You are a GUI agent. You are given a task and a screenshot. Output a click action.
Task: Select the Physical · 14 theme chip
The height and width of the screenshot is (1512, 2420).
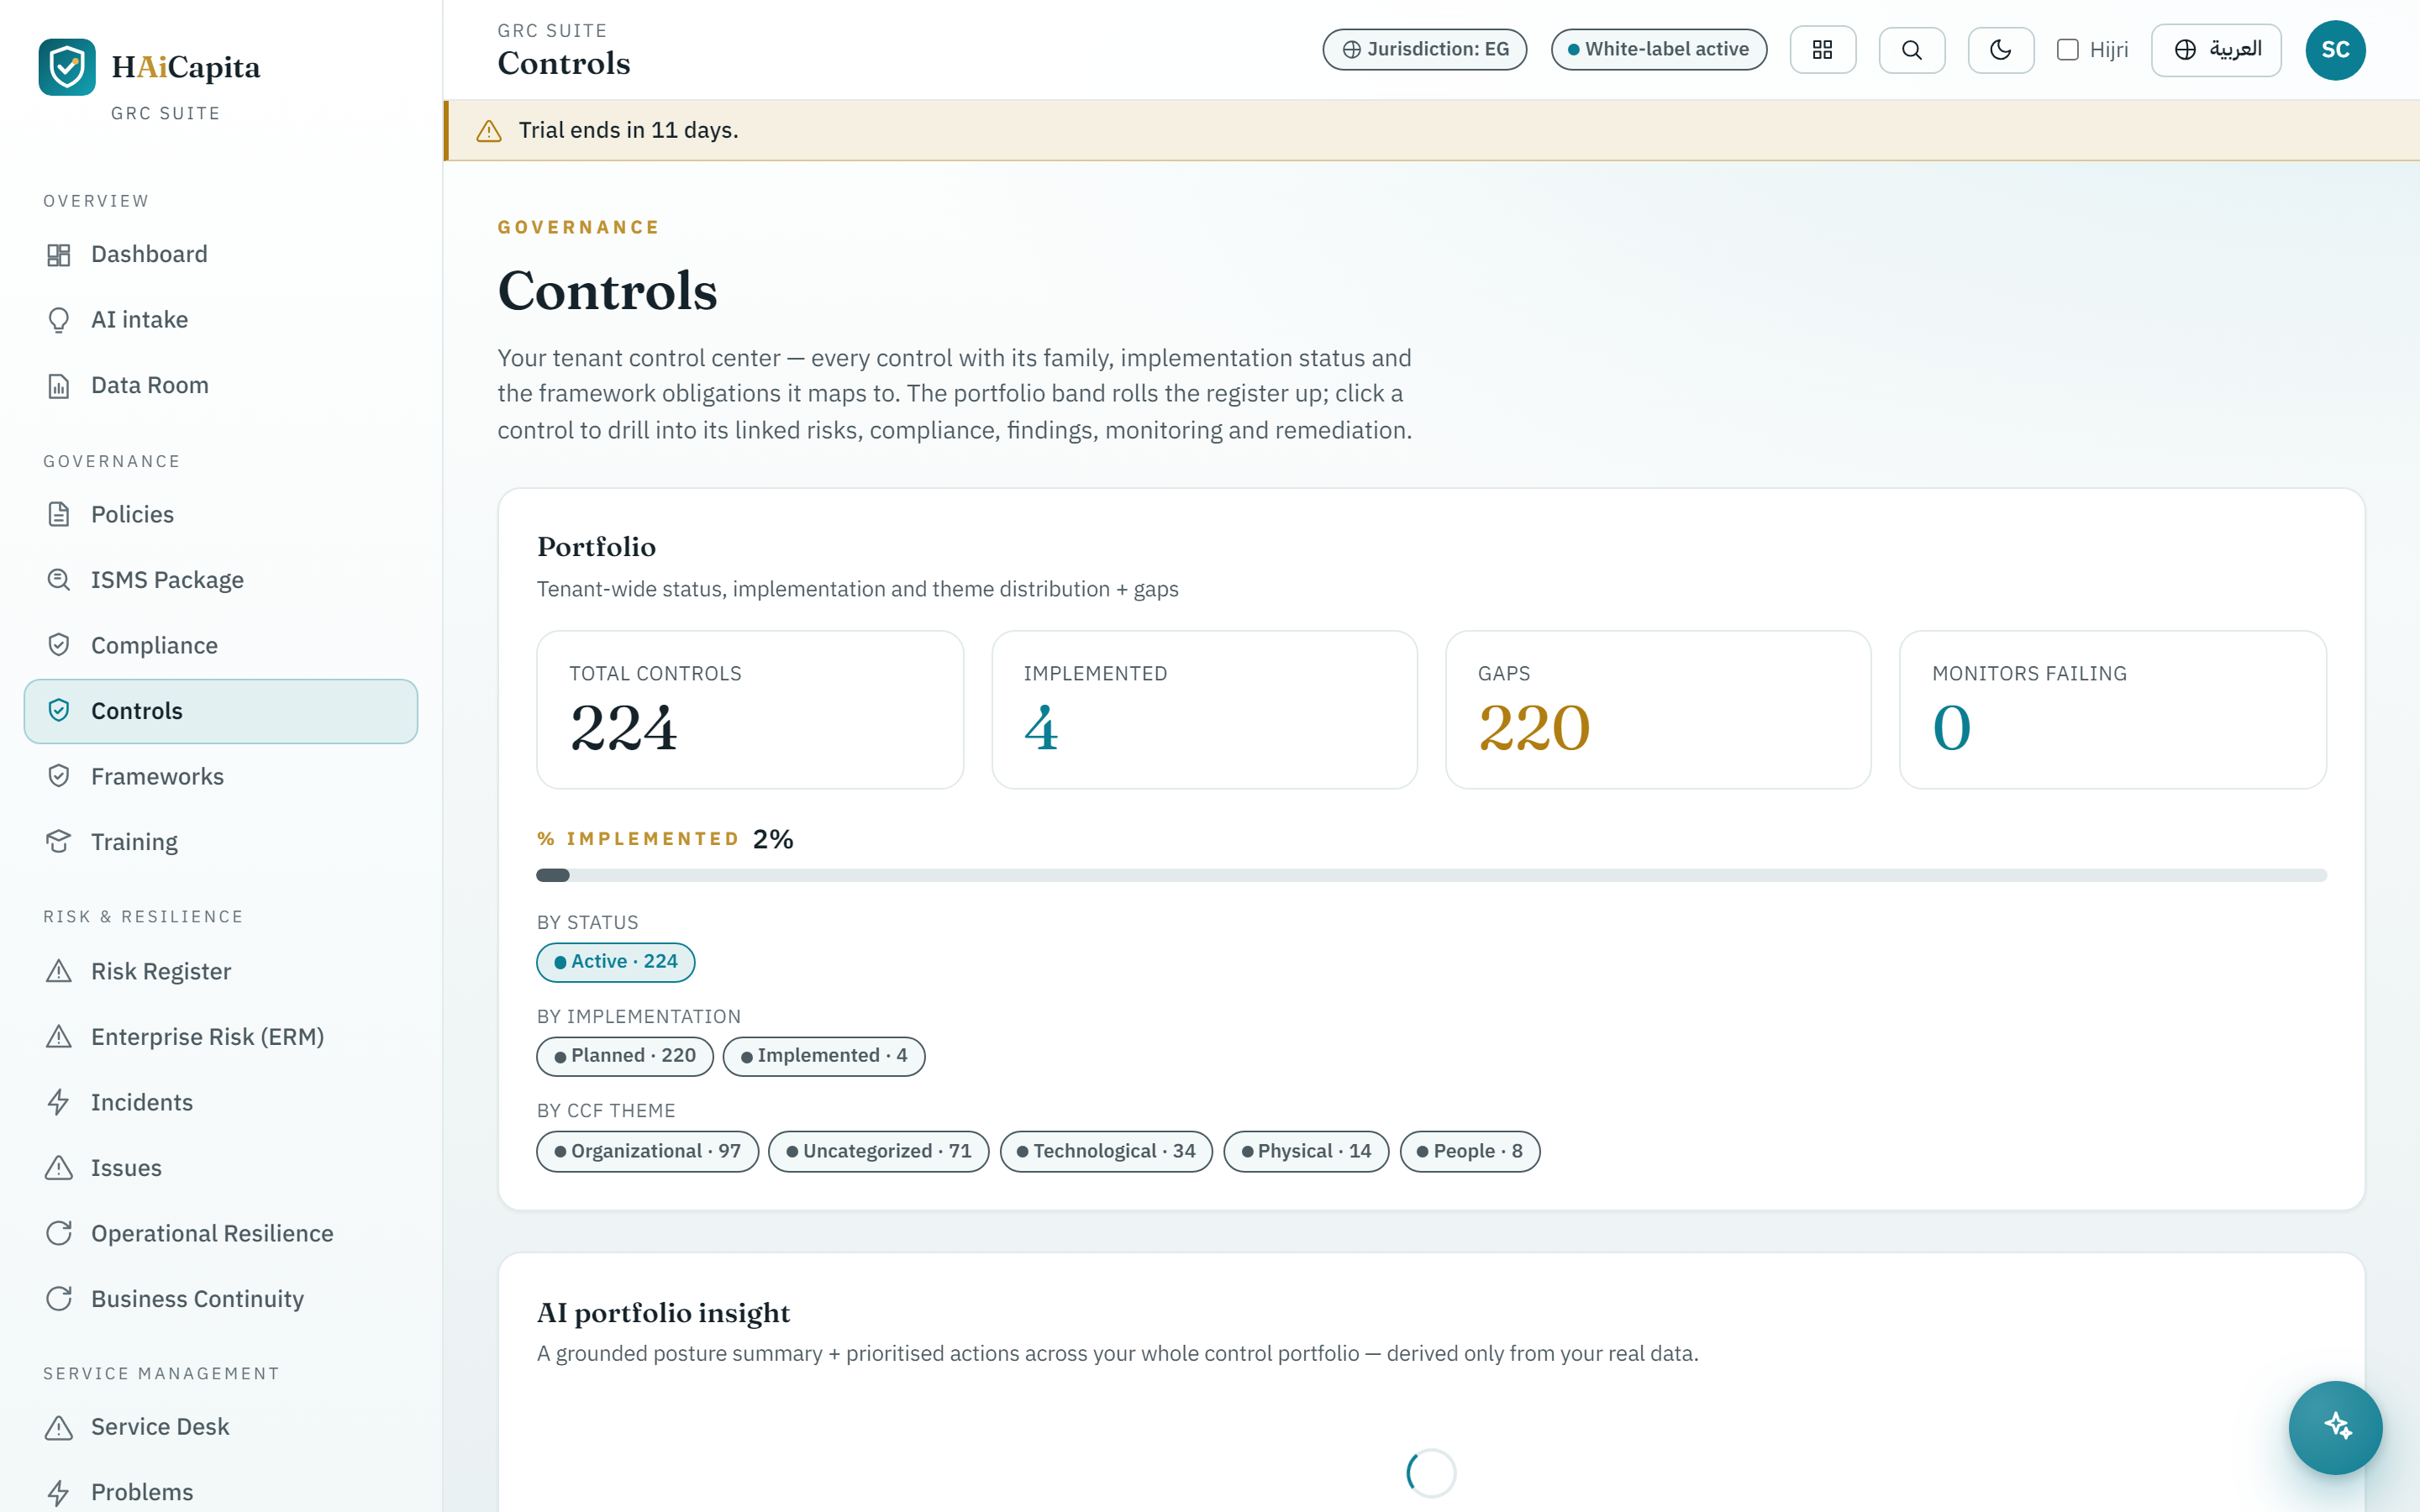click(1306, 1152)
